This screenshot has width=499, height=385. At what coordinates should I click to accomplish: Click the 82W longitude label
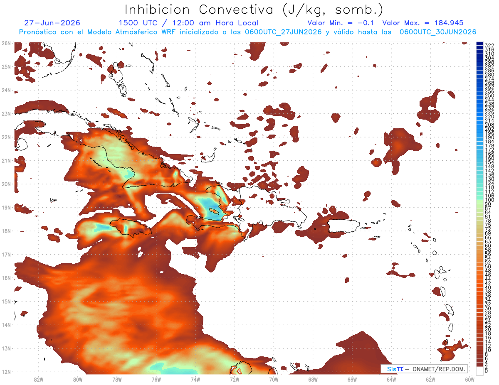[38, 379]
